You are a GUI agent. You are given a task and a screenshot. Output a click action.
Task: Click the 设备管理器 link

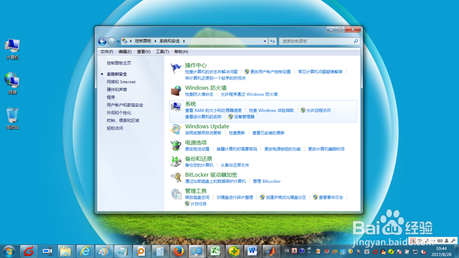coord(244,117)
